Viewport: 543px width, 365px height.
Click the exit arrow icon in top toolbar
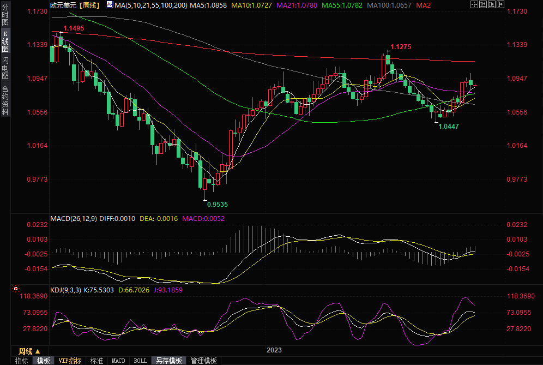[x=499, y=5]
